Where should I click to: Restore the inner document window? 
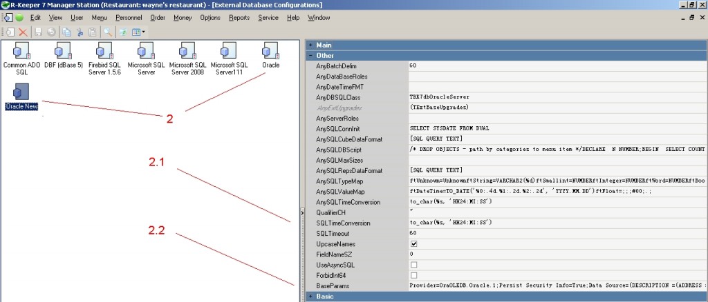[691, 17]
